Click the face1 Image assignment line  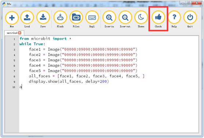coord(83,49)
